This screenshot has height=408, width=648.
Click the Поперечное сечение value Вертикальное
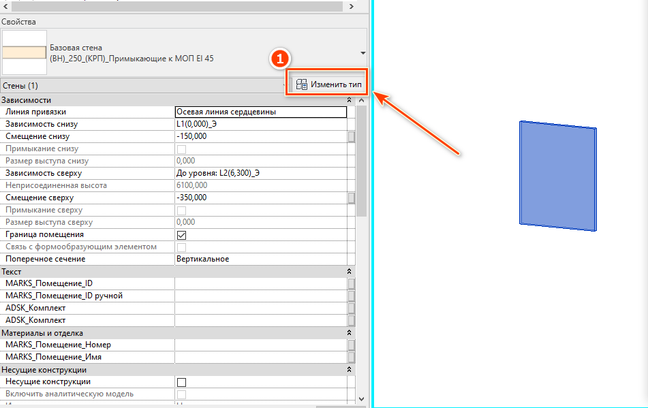point(260,259)
